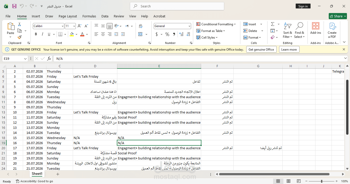
Task: Click the Format Painter brush icon
Action: click(19, 37)
